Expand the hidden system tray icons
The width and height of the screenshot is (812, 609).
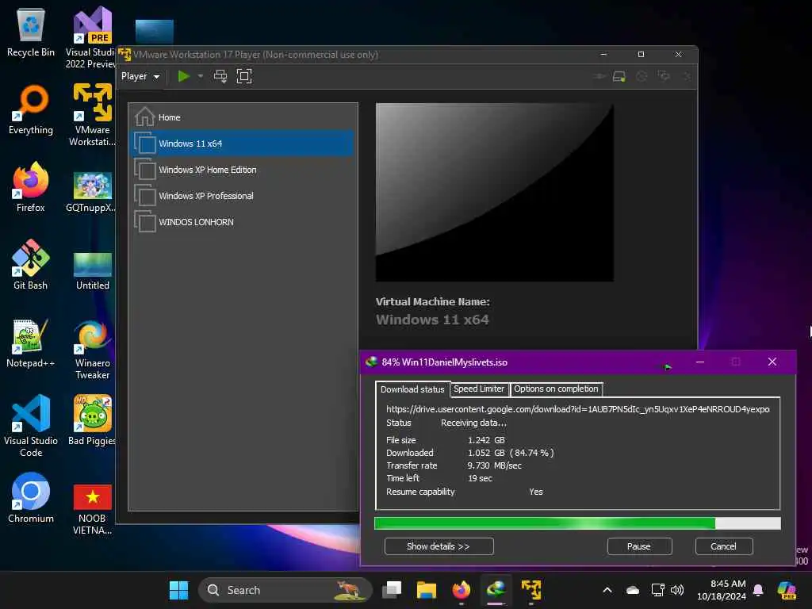[x=607, y=590]
